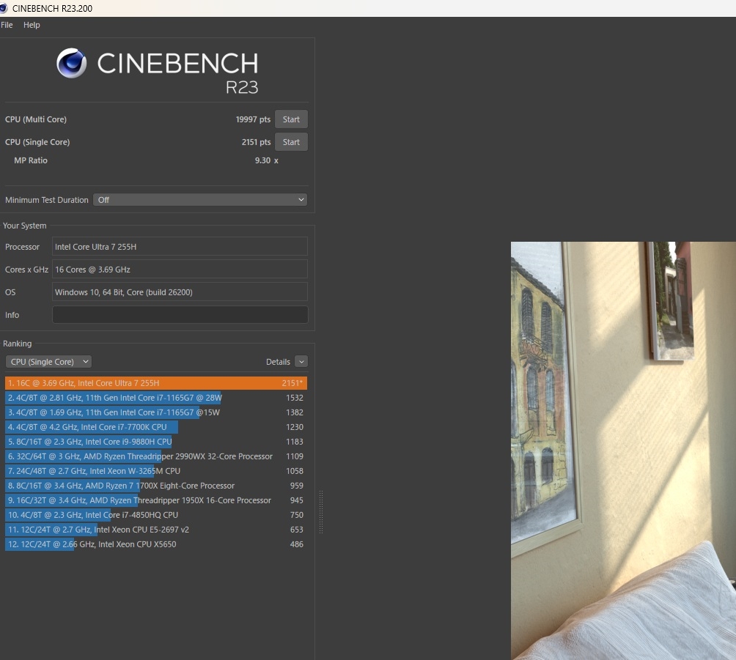Click the panel splitter handle dots
This screenshot has height=660, width=736.
pyautogui.click(x=321, y=512)
